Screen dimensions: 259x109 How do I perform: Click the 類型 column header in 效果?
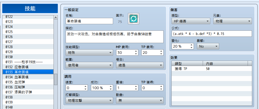(187, 63)
